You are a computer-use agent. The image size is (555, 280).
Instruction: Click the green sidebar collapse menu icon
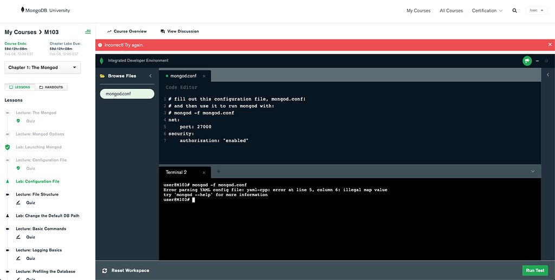click(88, 32)
